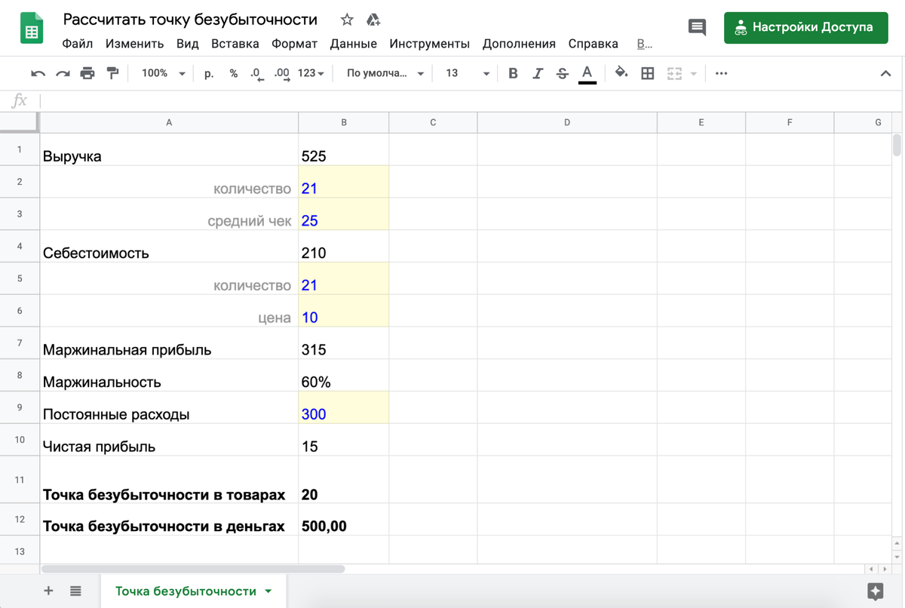Viewport: 905px width, 608px height.
Task: Click the Настройки Доступа share button
Action: 805,28
